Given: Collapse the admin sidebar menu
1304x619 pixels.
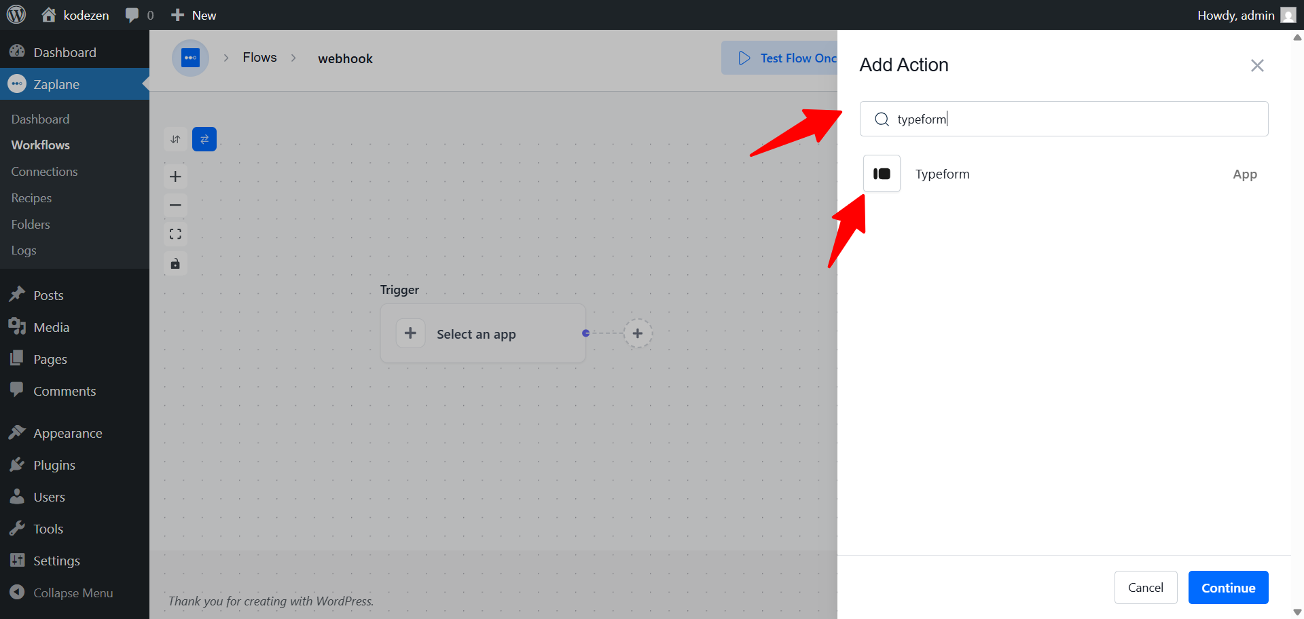Looking at the screenshot, I should point(73,593).
